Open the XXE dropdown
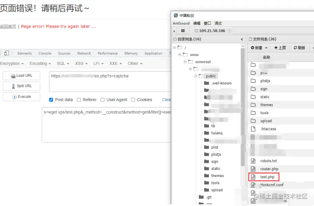314x206 pixels. coord(116,63)
